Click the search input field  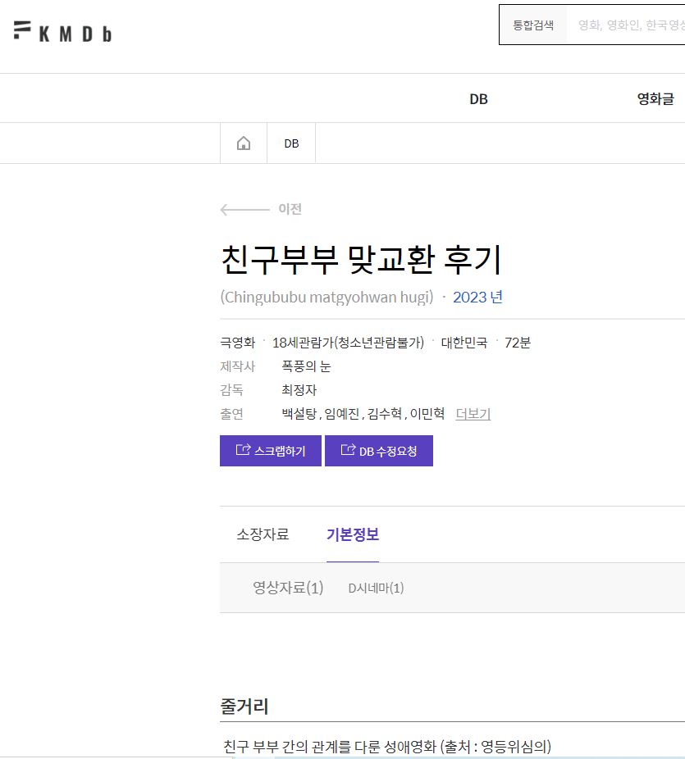point(627,25)
